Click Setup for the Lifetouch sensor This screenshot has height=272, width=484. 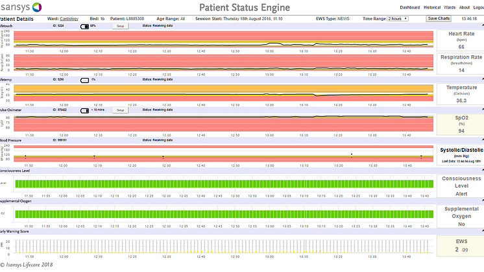click(120, 26)
